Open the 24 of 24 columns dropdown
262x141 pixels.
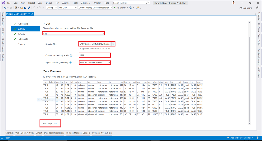[x=95, y=63]
